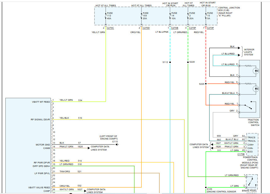This screenshot has height=194, width=270.
Task: Click circuit number 959
Action: pyautogui.click(x=219, y=136)
